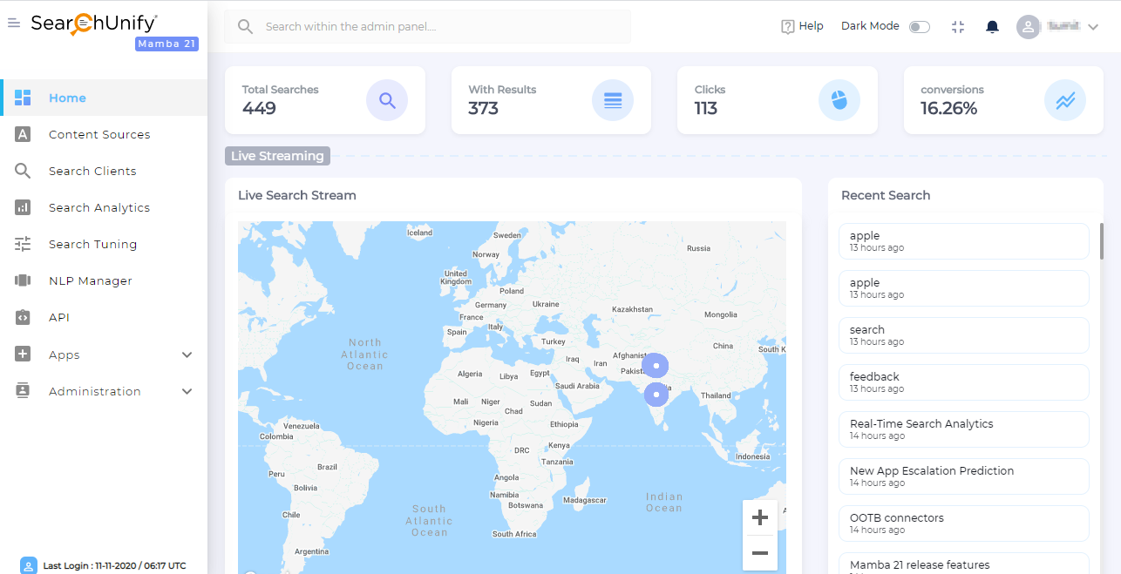Open the user profile dropdown
This screenshot has width=1121, height=574.
point(1057,27)
